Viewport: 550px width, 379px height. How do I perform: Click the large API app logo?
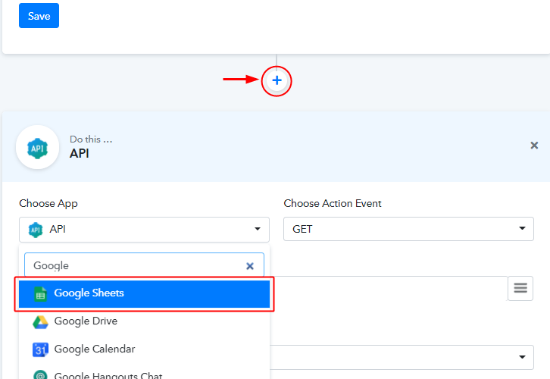pos(38,148)
